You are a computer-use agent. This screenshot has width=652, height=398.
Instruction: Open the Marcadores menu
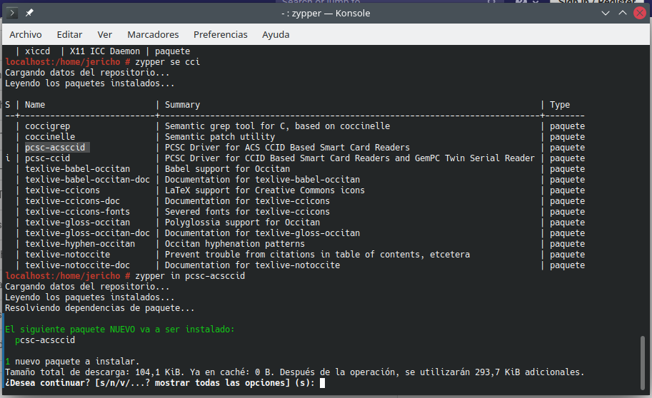(153, 34)
